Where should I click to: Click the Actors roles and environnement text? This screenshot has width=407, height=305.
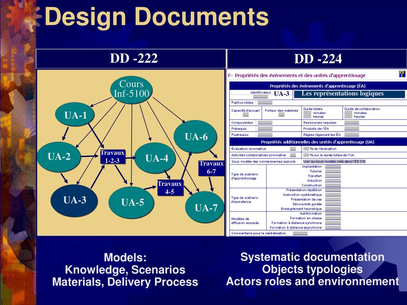(312, 282)
